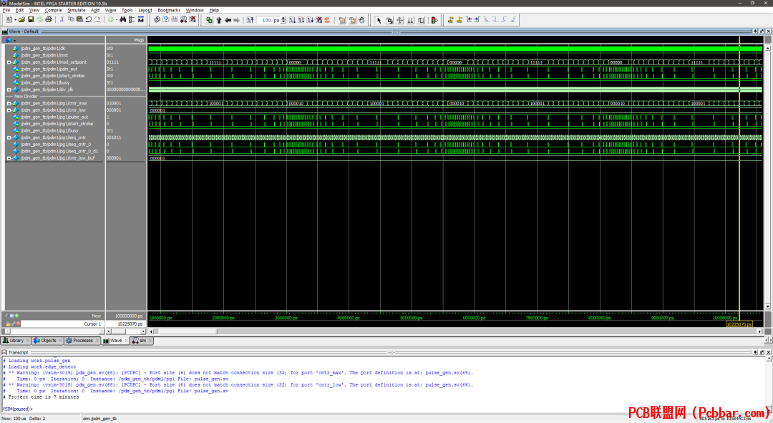Select the pg1/pulse_out signal

[x=54, y=117]
